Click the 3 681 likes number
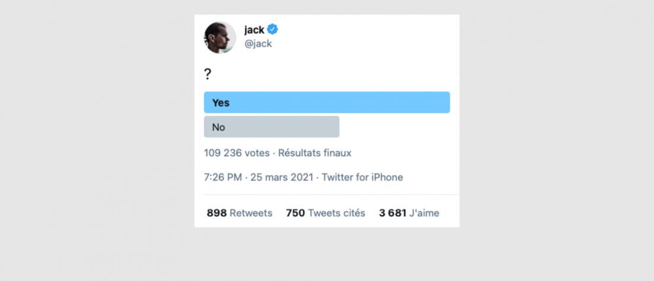Viewport: 654px width, 281px height. (x=392, y=213)
